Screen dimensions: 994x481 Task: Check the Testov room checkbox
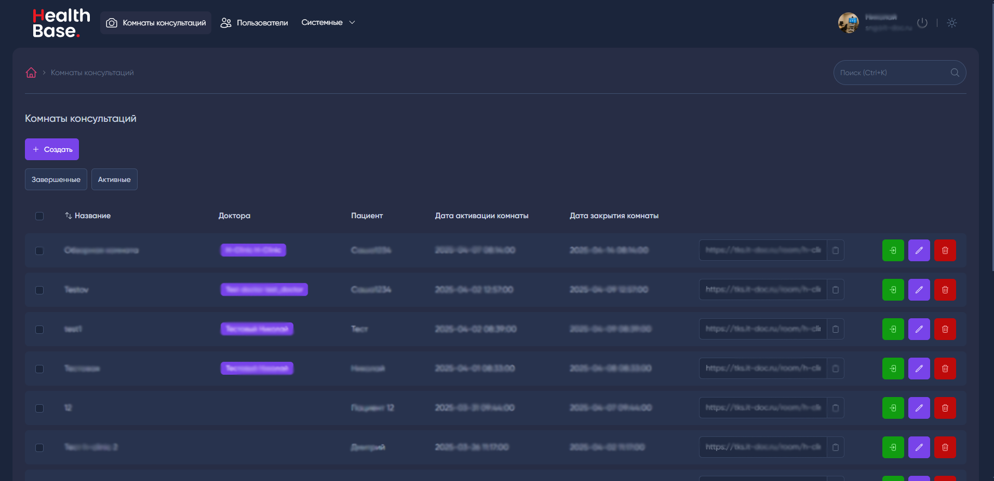pyautogui.click(x=39, y=290)
